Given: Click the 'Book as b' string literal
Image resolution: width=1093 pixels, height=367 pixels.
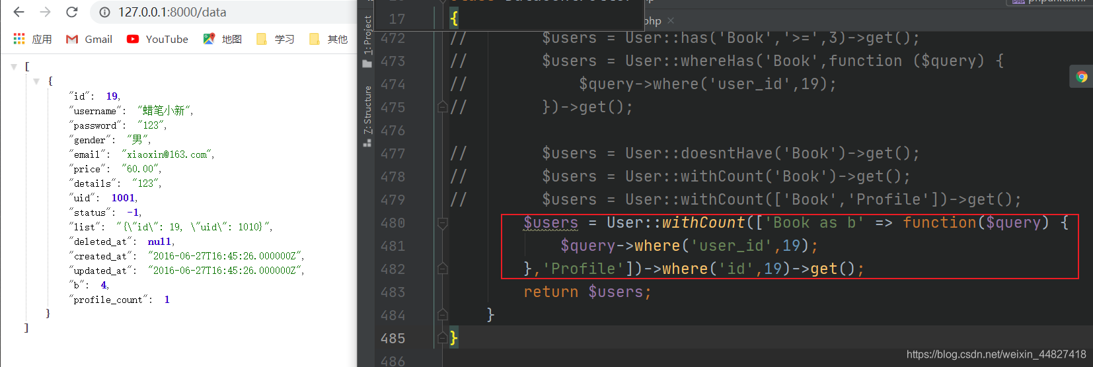Looking at the screenshot, I should click(x=815, y=222).
